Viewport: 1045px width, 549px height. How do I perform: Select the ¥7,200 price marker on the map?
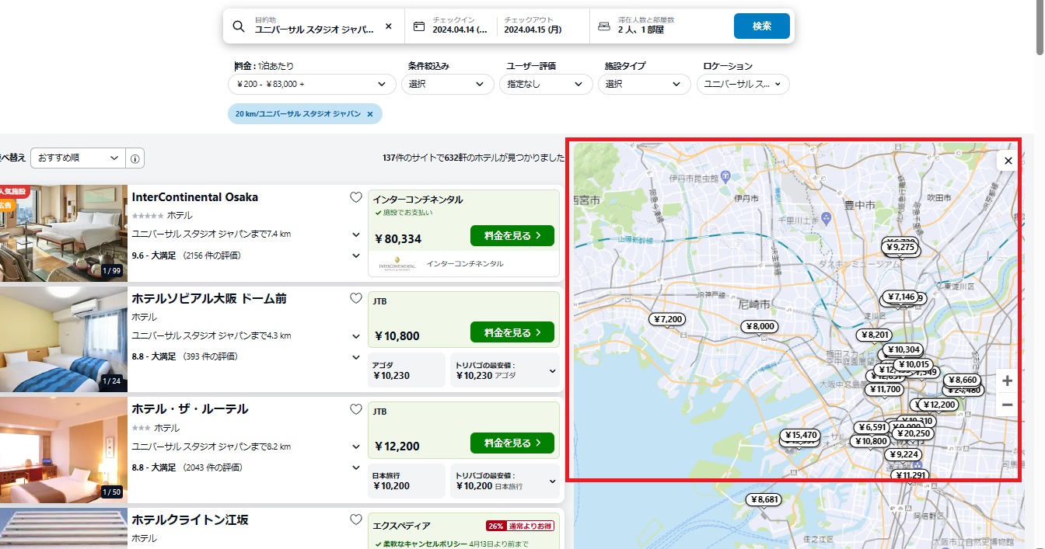pos(667,318)
